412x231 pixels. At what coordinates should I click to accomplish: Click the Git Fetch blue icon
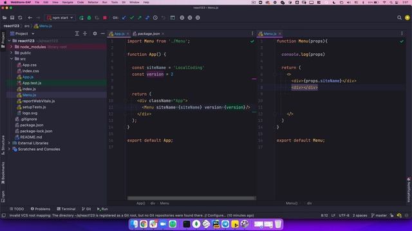pos(147,18)
